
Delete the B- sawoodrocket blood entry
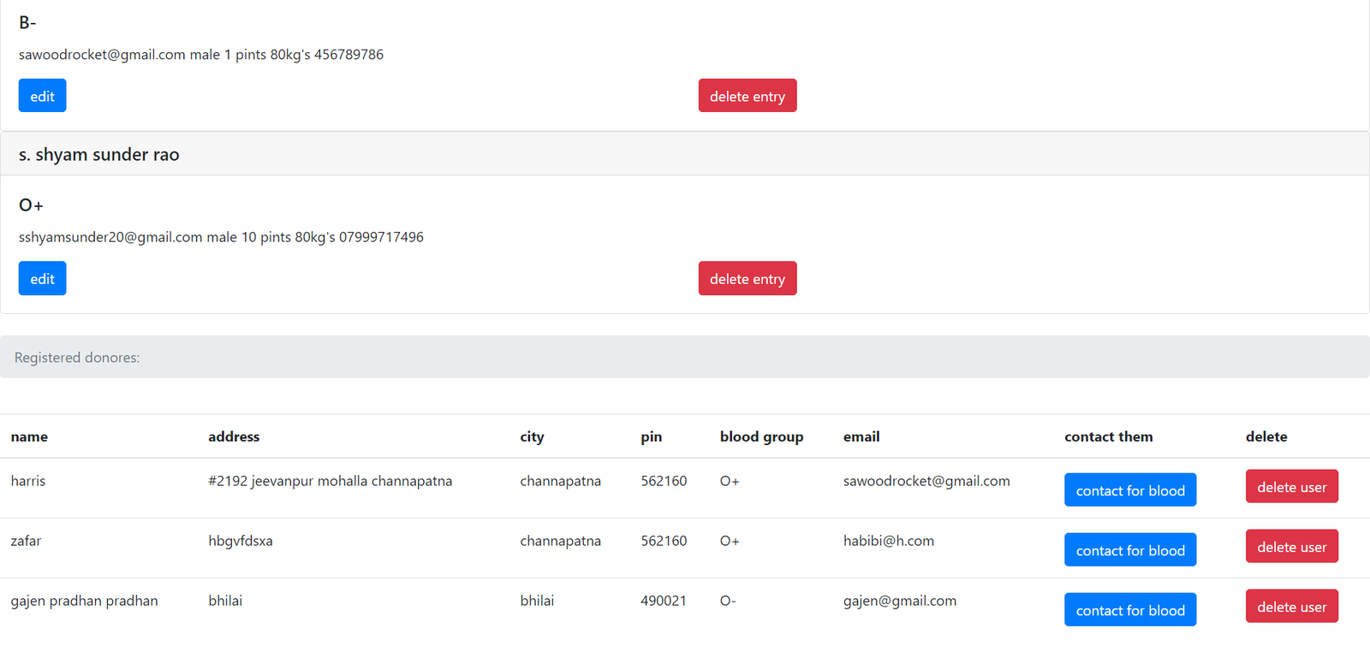coord(747,96)
